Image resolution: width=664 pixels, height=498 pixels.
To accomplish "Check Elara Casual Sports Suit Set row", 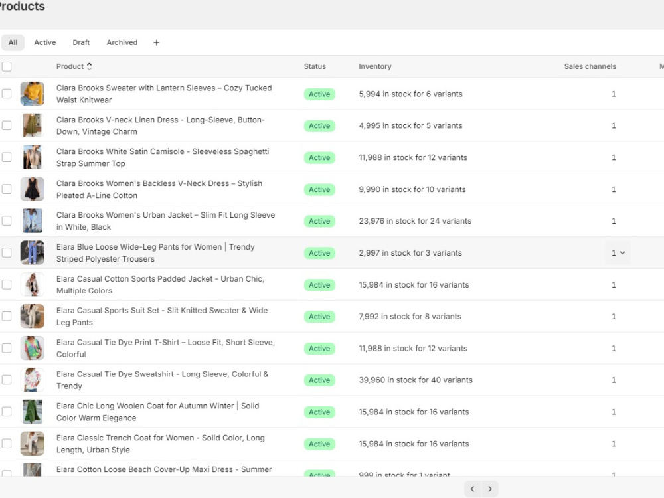I will [7, 316].
